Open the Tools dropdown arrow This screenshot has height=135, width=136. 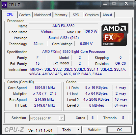pyautogui.click(x=78, y=130)
